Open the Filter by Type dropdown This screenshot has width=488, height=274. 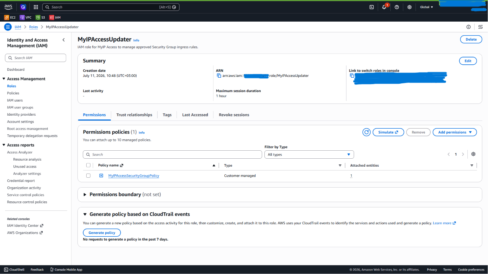pos(309,155)
